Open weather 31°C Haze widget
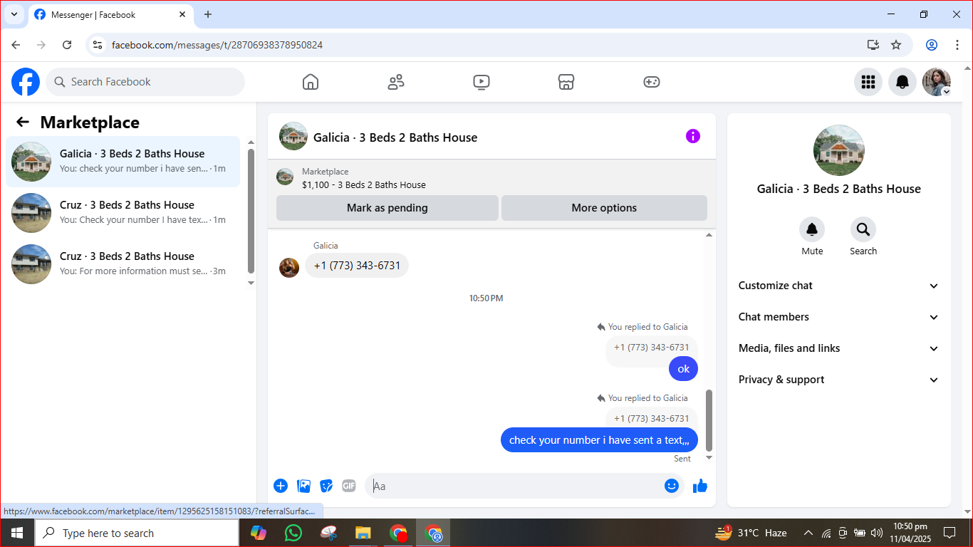Screen dimensions: 973x547 [x=751, y=533]
